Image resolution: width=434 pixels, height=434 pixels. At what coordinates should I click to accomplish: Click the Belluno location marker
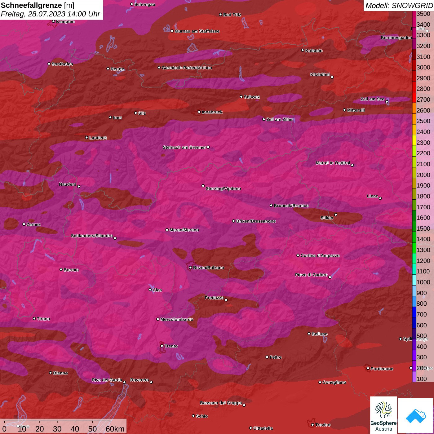pos(309,334)
